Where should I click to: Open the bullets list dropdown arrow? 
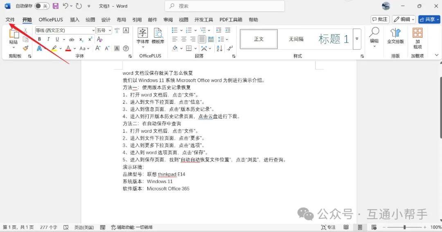181,30
